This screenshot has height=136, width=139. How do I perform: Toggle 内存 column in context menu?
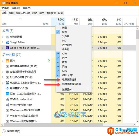(73, 58)
